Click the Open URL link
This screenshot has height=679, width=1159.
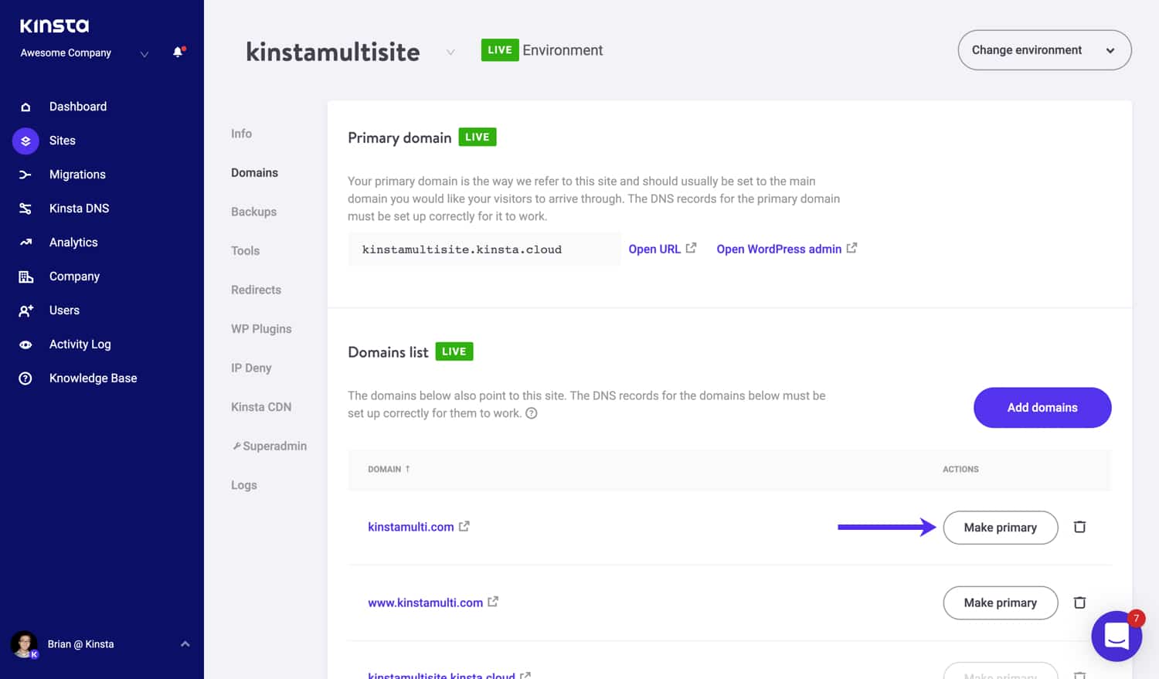click(654, 249)
